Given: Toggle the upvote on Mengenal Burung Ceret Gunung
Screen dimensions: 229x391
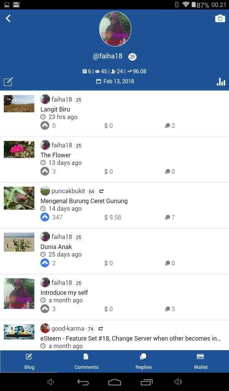Looking at the screenshot, I should point(45,217).
